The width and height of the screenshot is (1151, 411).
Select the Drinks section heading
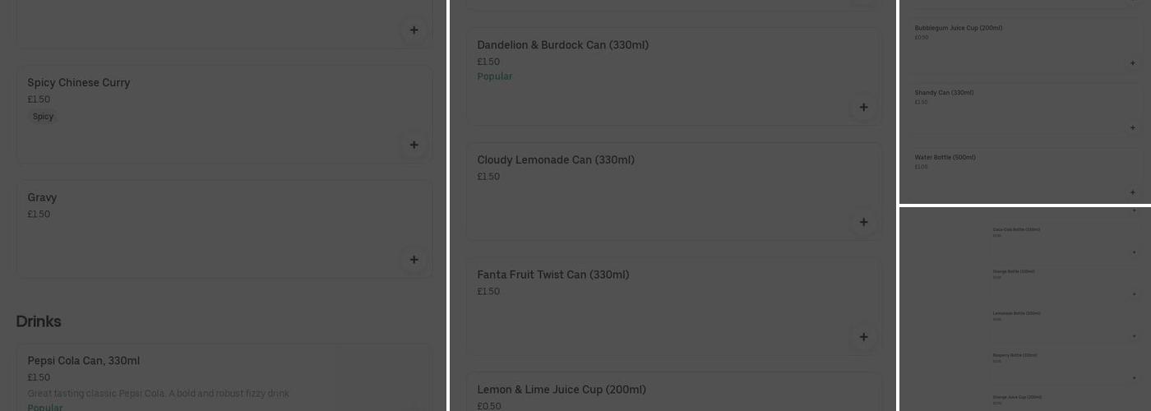point(39,321)
